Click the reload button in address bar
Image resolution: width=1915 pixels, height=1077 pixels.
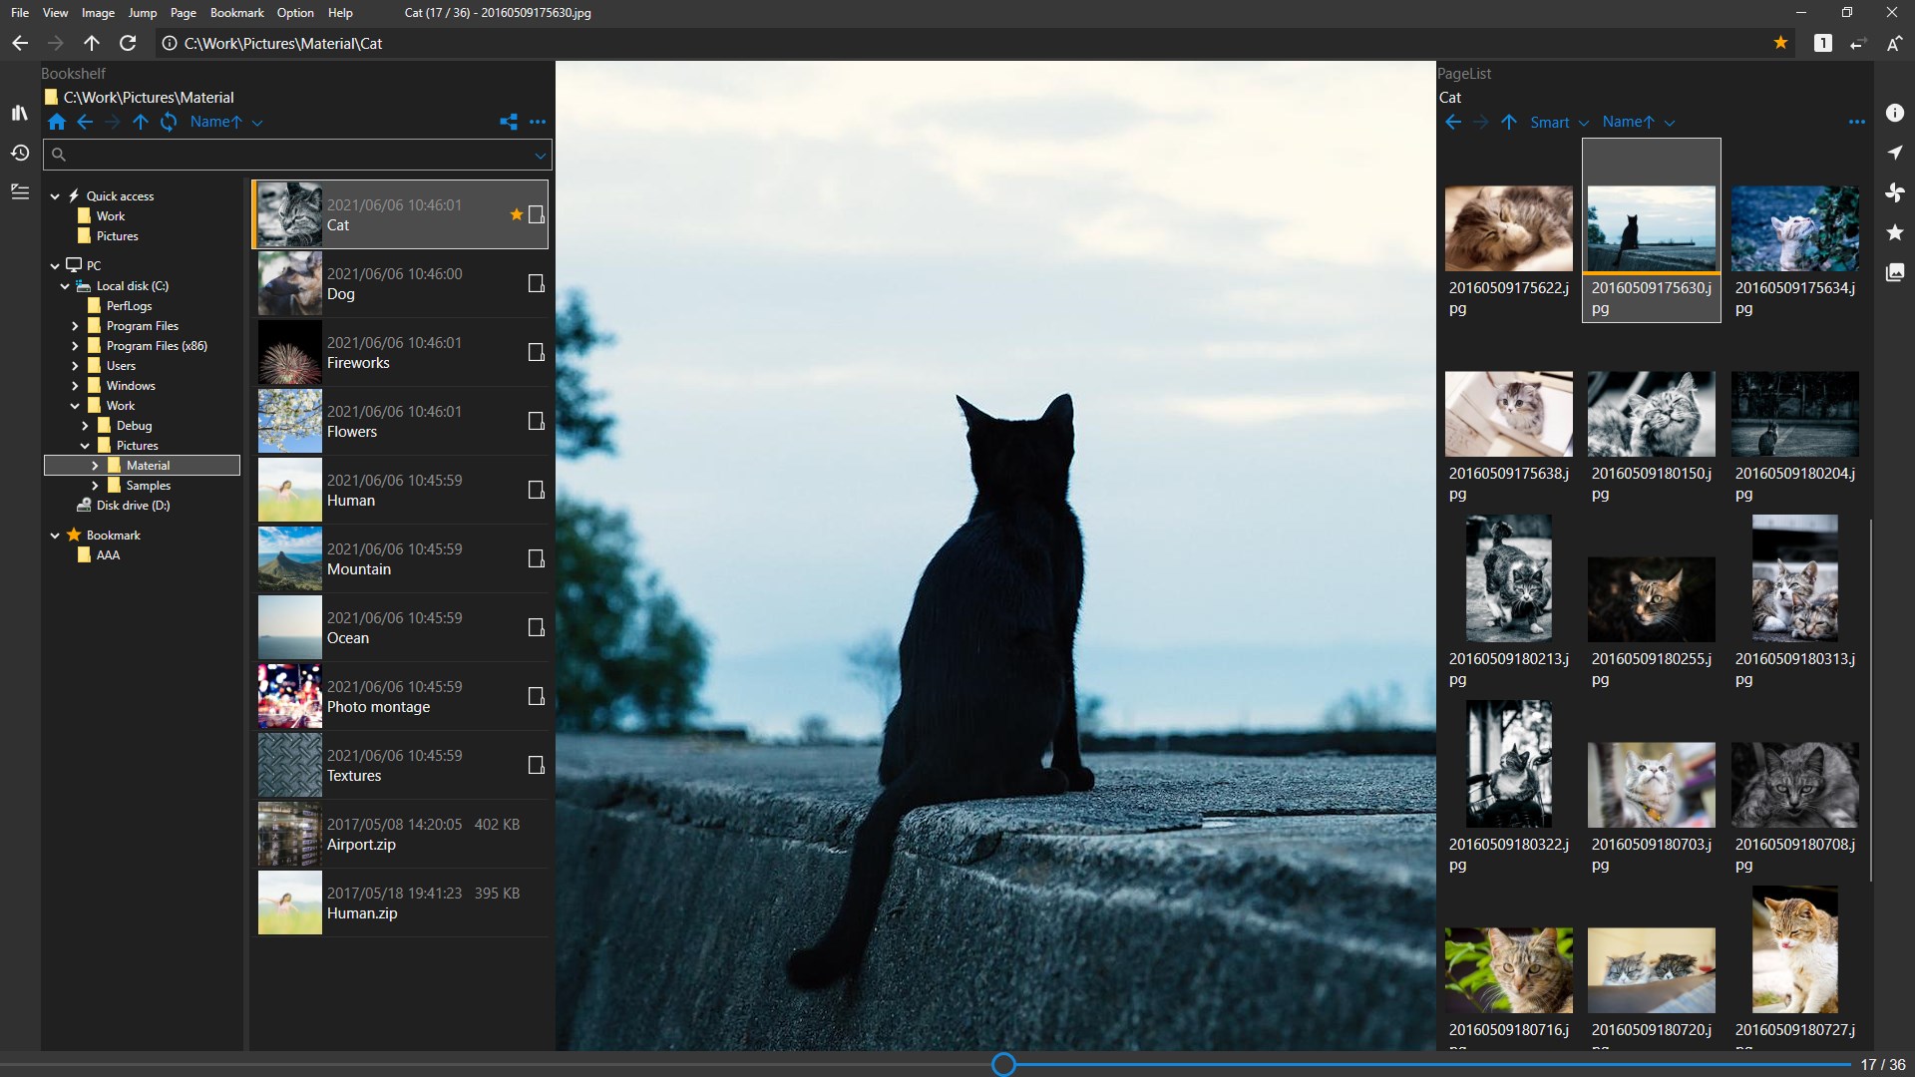128,43
